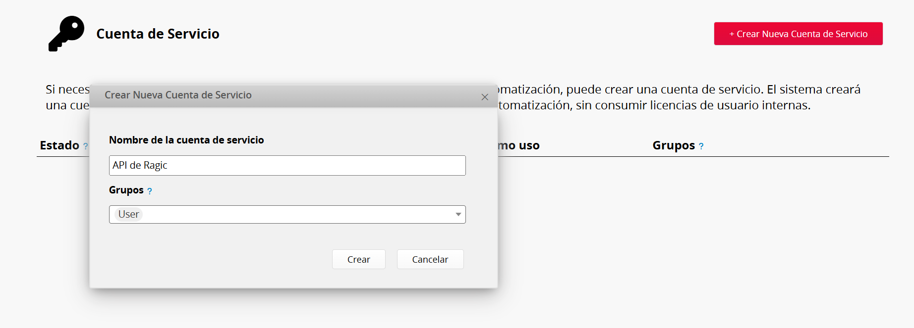Close the Crear Nueva Cuenta dialog

(485, 97)
